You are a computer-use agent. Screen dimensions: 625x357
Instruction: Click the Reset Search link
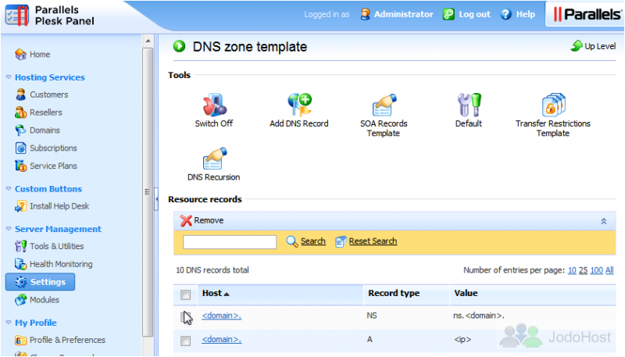click(x=373, y=241)
